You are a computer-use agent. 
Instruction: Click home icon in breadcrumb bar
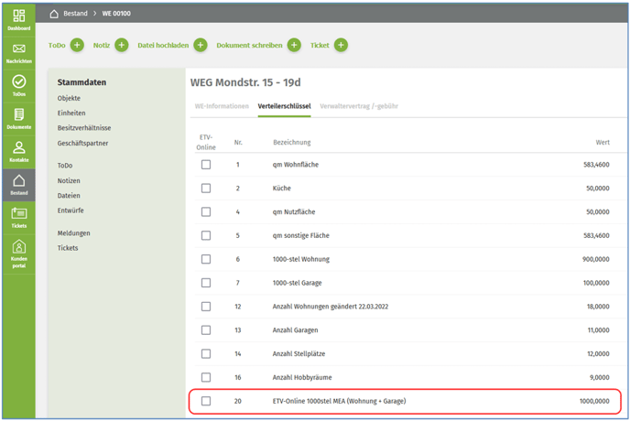[54, 14]
